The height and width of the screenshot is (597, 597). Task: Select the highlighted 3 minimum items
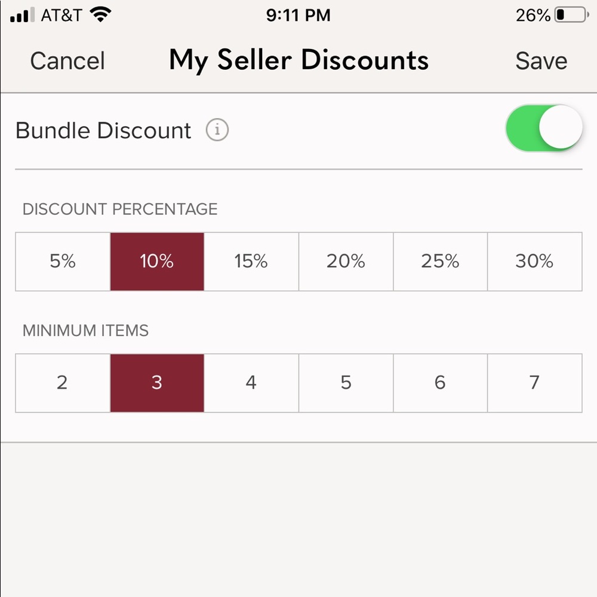coord(156,383)
